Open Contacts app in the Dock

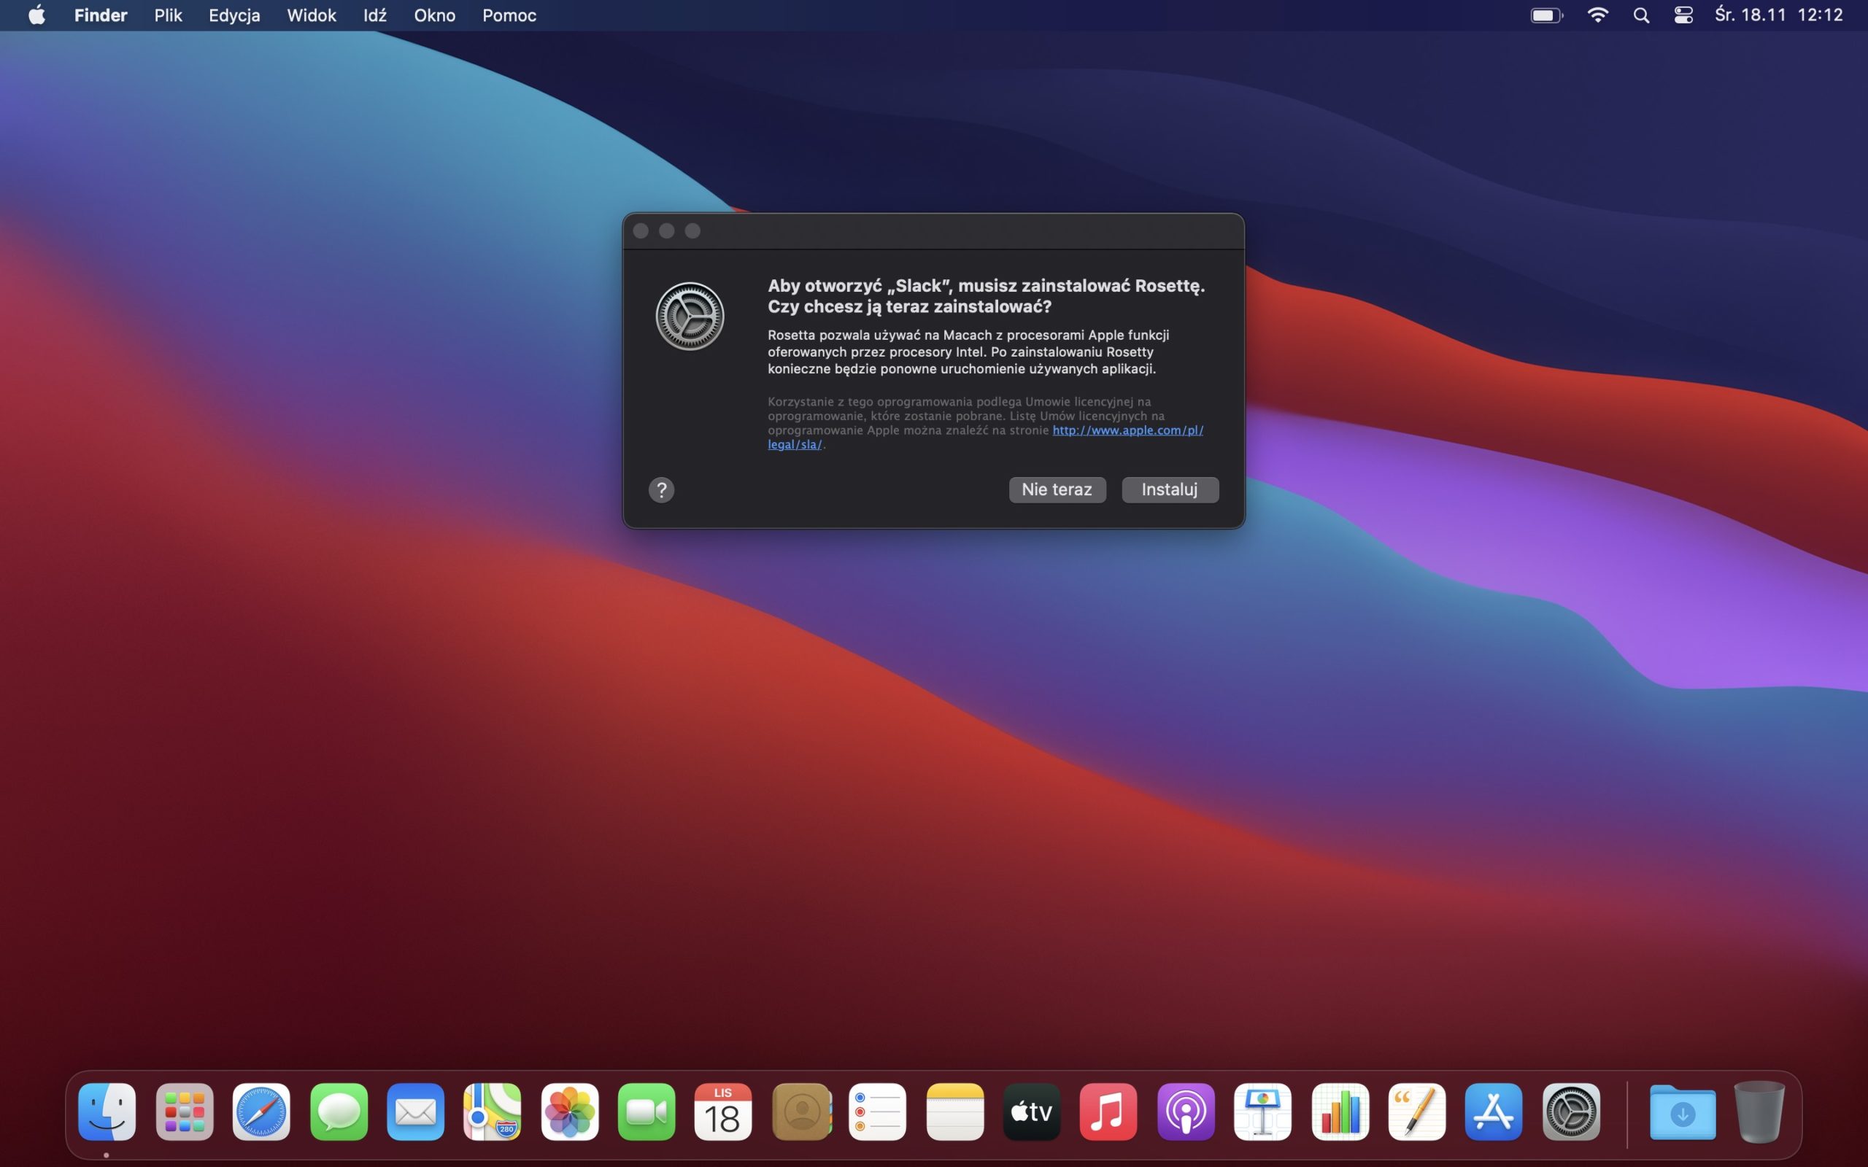801,1112
